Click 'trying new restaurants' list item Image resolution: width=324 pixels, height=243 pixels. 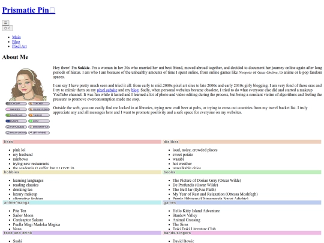coord(31,164)
